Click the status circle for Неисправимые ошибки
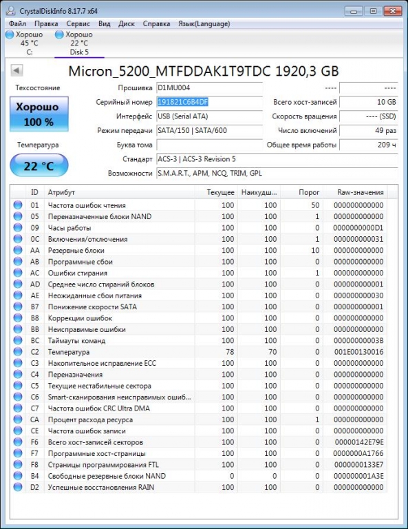Screen dimensions: 408x529 [x=18, y=329]
